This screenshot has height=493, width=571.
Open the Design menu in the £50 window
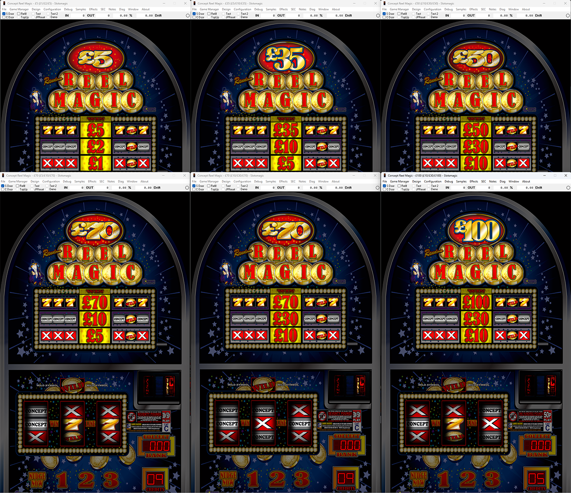coord(416,9)
